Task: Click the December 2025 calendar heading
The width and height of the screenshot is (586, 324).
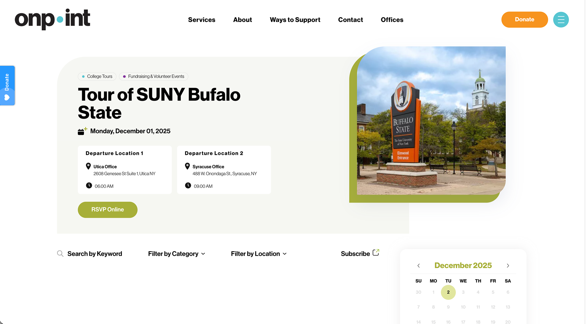Action: [463, 265]
